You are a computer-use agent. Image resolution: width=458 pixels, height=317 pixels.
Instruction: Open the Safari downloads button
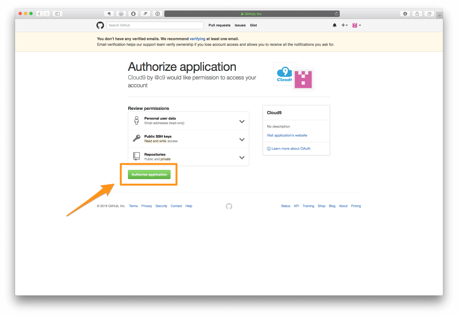(x=405, y=14)
